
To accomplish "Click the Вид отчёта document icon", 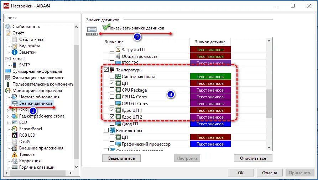I will (x=15, y=46).
